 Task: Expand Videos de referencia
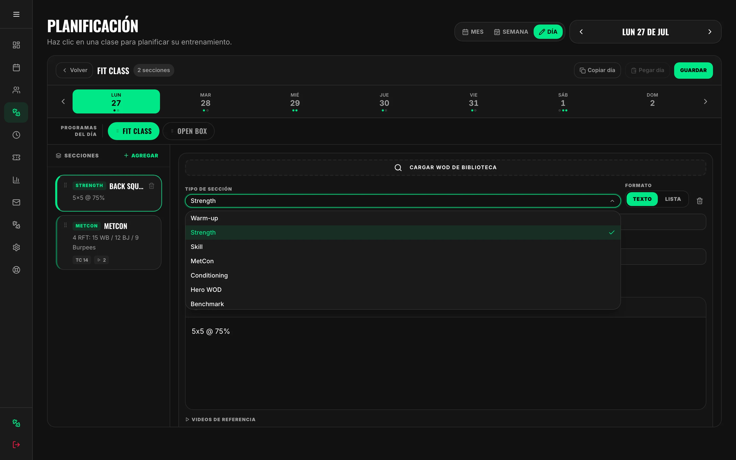coord(221,420)
